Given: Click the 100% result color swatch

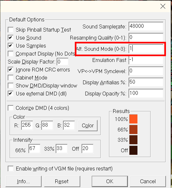Looking at the screenshot, I should tap(133, 119).
